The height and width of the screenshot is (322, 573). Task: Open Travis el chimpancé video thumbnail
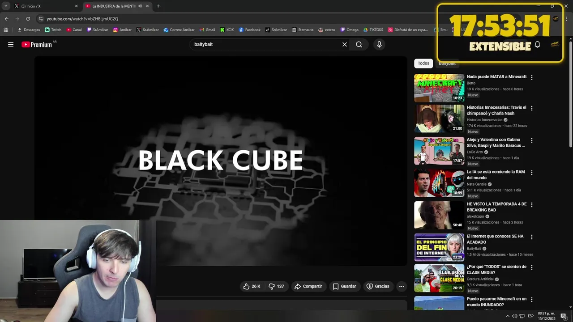(x=439, y=119)
